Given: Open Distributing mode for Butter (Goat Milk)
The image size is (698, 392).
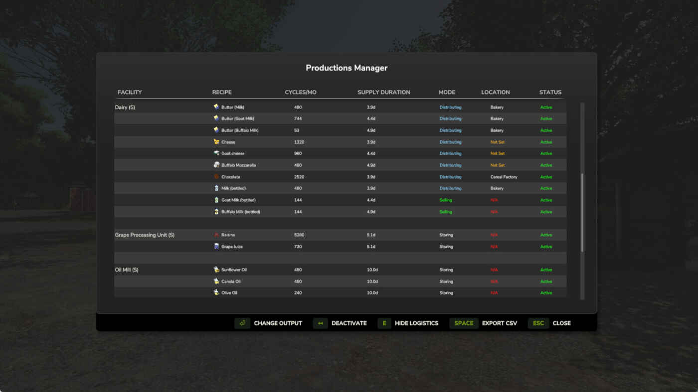Looking at the screenshot, I should [450, 119].
